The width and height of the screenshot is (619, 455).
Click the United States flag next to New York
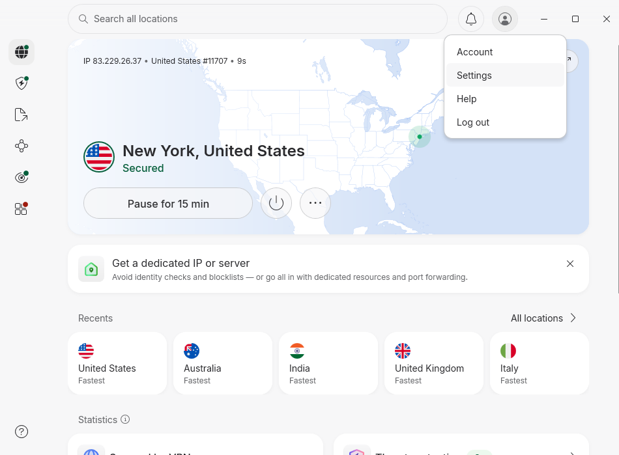(x=99, y=157)
